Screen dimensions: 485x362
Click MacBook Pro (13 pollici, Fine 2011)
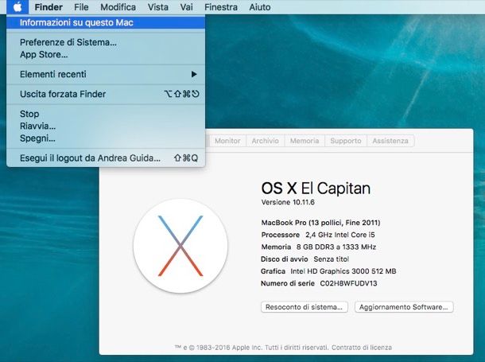[x=320, y=223]
